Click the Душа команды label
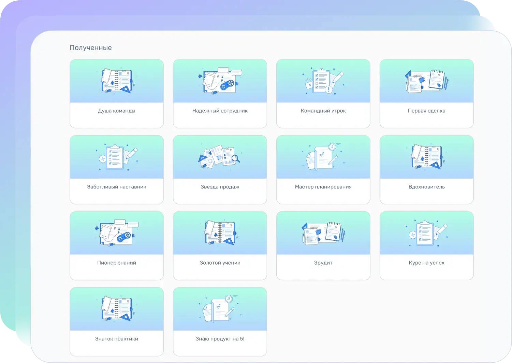The width and height of the screenshot is (512, 363). [x=117, y=111]
